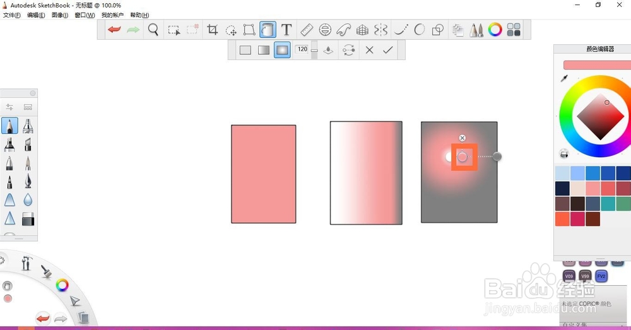Open the color wheel in the lagoon

tap(62, 285)
